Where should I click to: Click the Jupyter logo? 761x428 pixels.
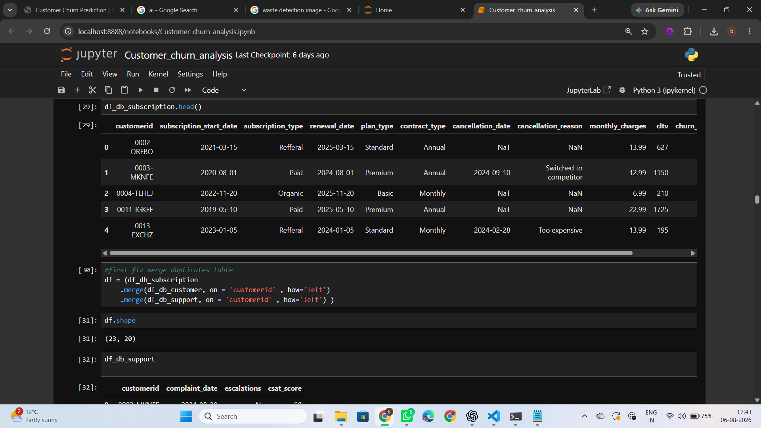[x=89, y=54]
